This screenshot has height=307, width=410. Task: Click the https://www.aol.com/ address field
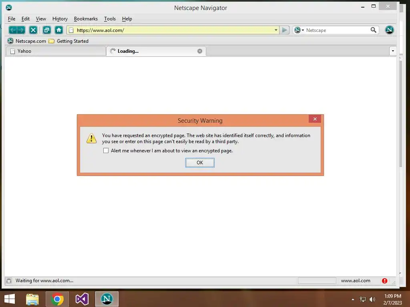174,30
